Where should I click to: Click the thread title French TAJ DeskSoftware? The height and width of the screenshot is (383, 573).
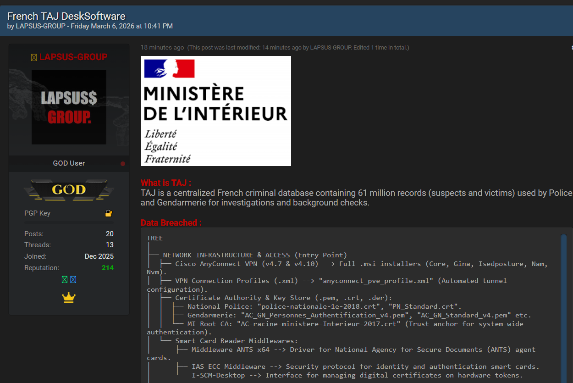point(66,17)
